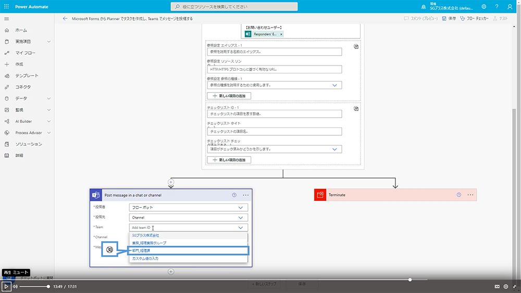Open video player settings gear
Viewport: 521px width, 293px height.
506,286
